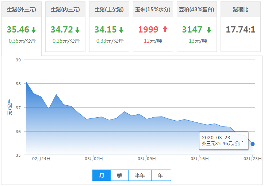Switch to the 豆粕(43%蛋白) tab

coord(196,10)
